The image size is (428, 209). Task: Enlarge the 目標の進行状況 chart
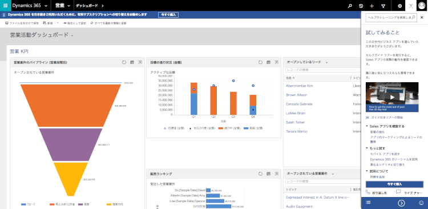(277, 62)
